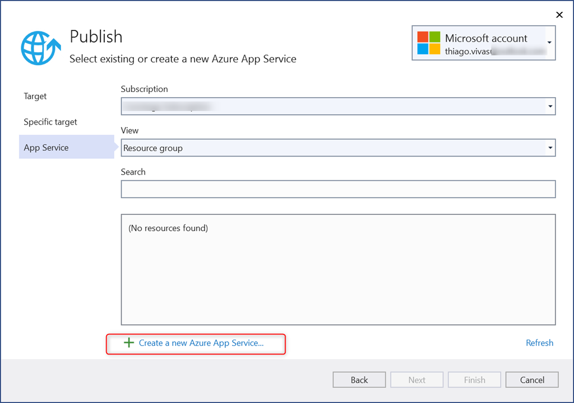Image resolution: width=574 pixels, height=403 pixels.
Task: Select the Resource group view combo box
Action: (x=338, y=148)
